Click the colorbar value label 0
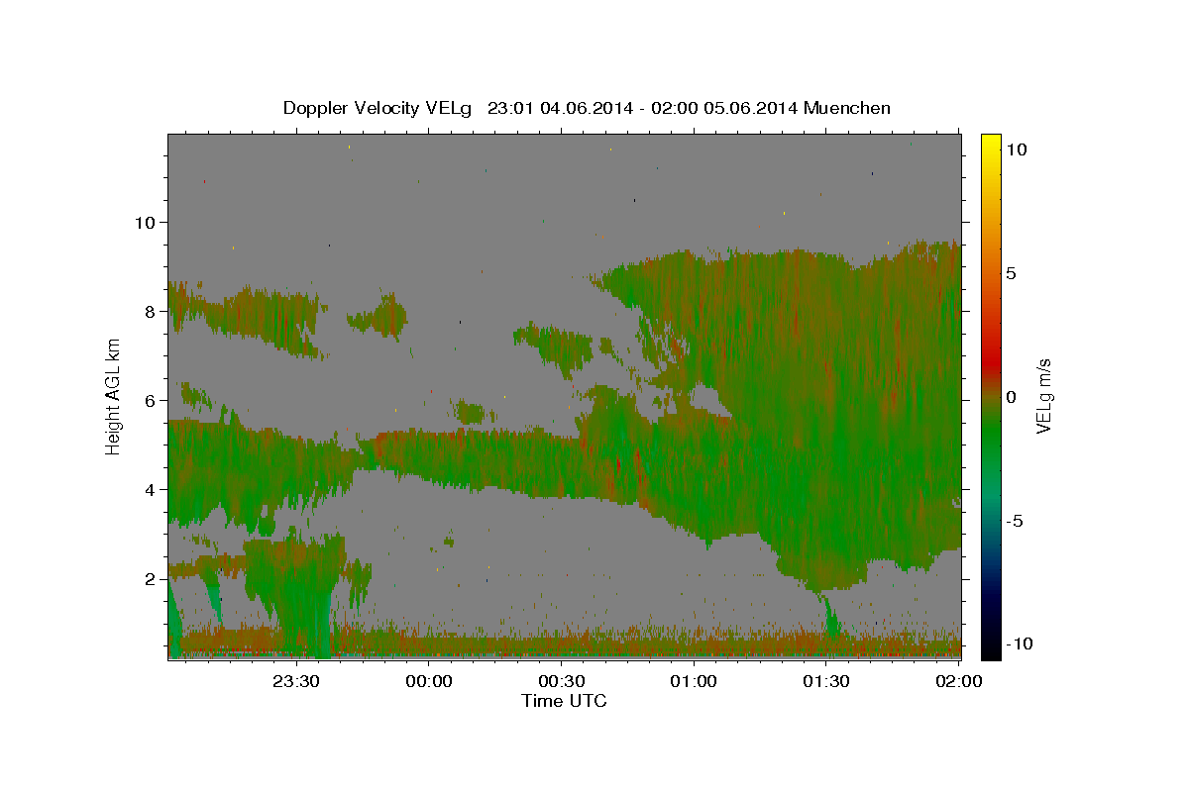The width and height of the screenshot is (1189, 792). [1011, 396]
